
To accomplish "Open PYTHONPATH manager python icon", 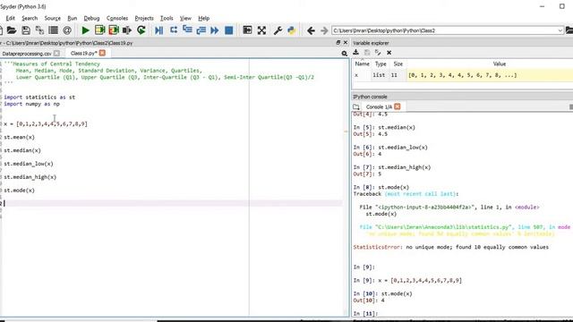I will click(292, 30).
